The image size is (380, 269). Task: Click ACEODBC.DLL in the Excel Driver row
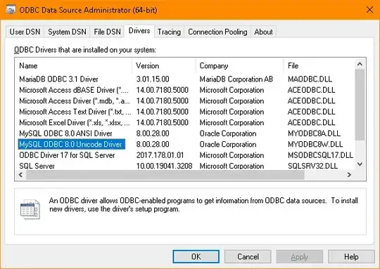[x=312, y=123]
